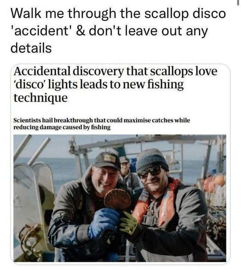Click the person standing in the background
The height and width of the screenshot is (270, 241).
point(128,174)
